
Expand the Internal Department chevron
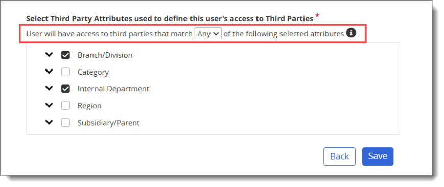[49, 88]
